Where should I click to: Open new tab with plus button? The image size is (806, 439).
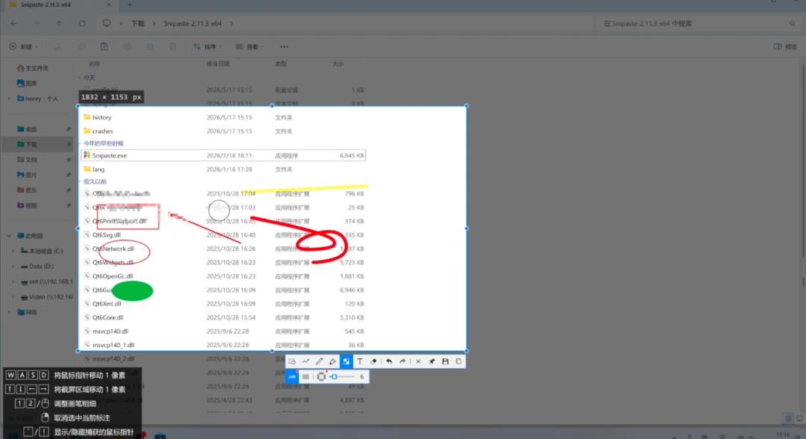click(x=130, y=5)
